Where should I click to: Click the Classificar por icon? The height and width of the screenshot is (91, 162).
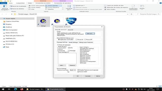tap(69, 8)
